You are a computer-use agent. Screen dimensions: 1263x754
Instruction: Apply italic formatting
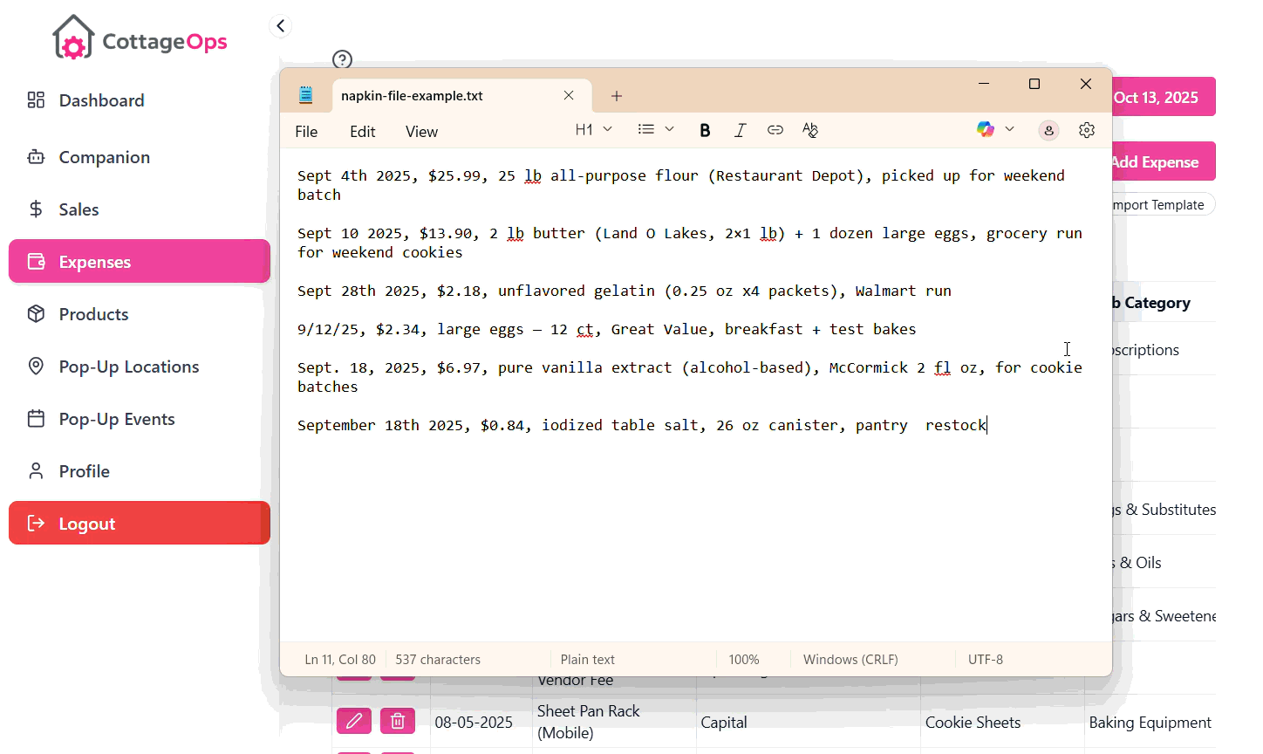point(740,129)
